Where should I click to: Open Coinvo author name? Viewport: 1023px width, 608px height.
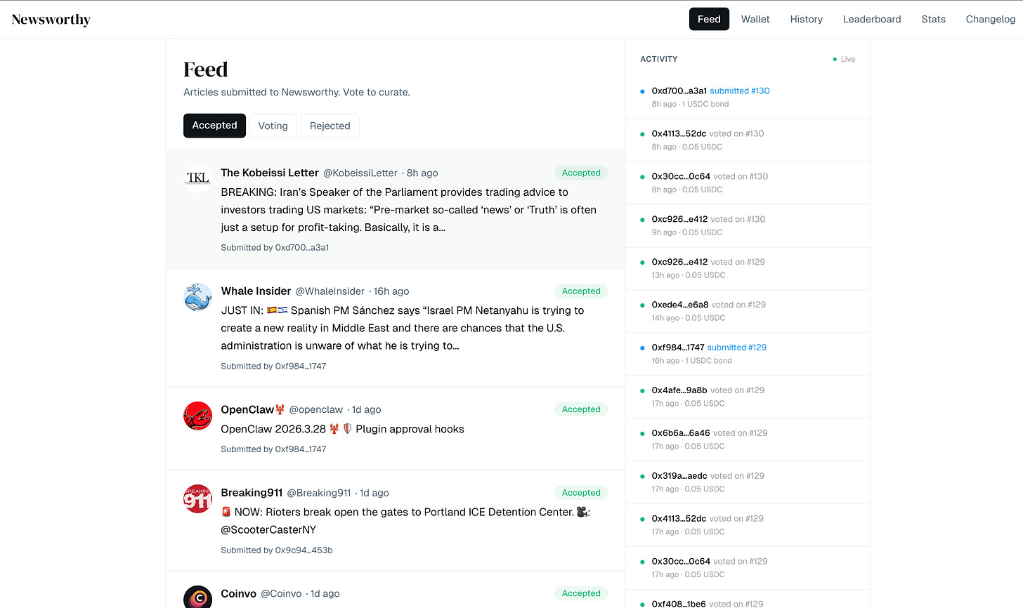(238, 593)
